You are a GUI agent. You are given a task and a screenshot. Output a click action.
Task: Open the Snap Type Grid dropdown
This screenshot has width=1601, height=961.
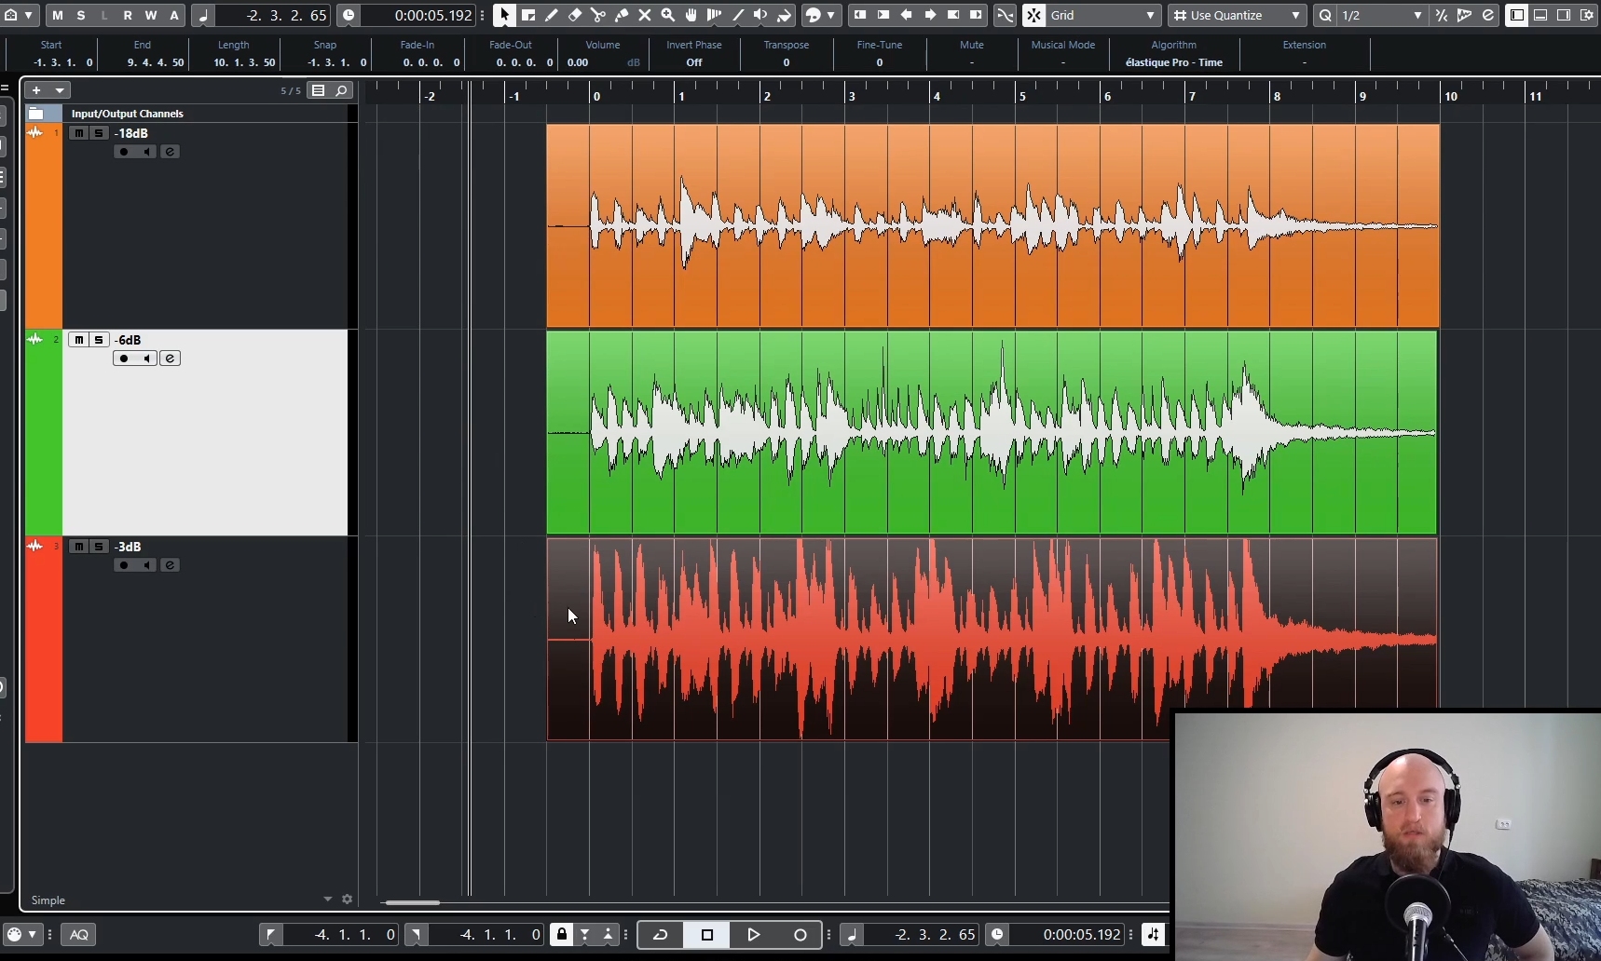click(1103, 15)
